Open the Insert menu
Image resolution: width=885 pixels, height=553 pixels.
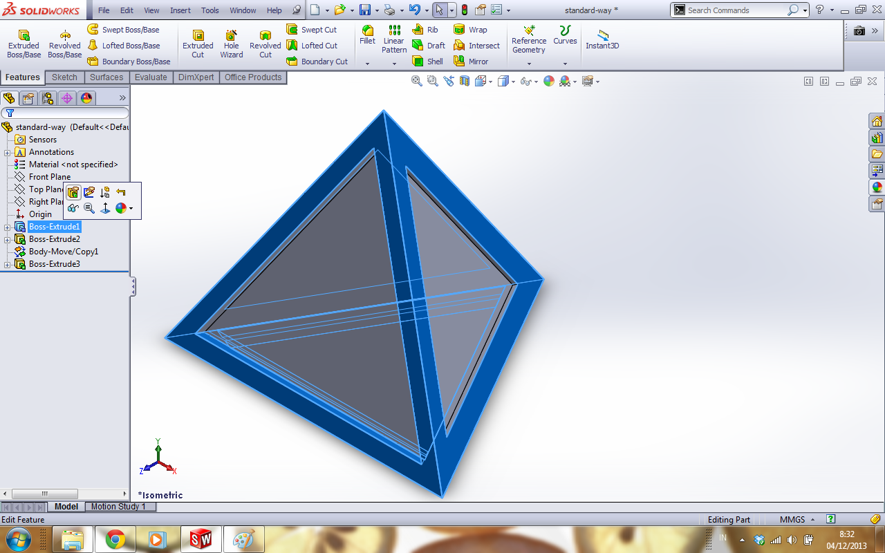coord(180,10)
